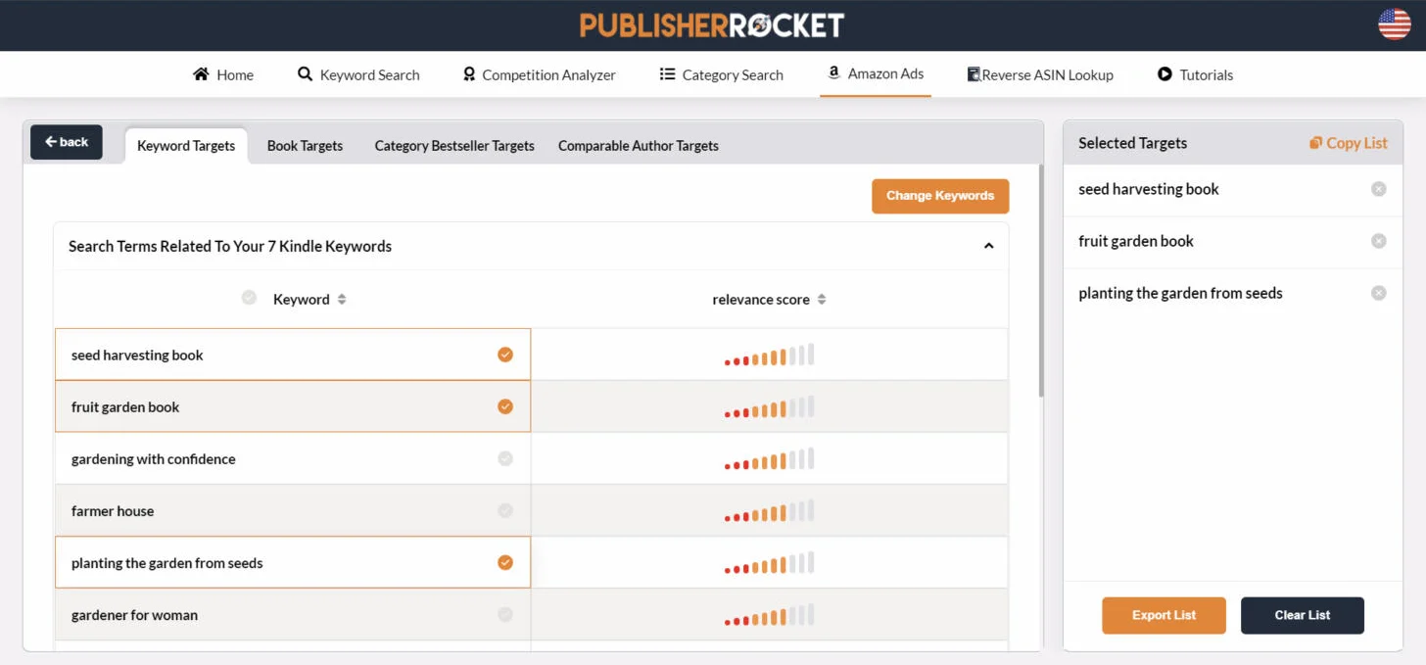Click the gardener for woman keyword text
This screenshot has height=665, width=1426.
[x=134, y=615]
